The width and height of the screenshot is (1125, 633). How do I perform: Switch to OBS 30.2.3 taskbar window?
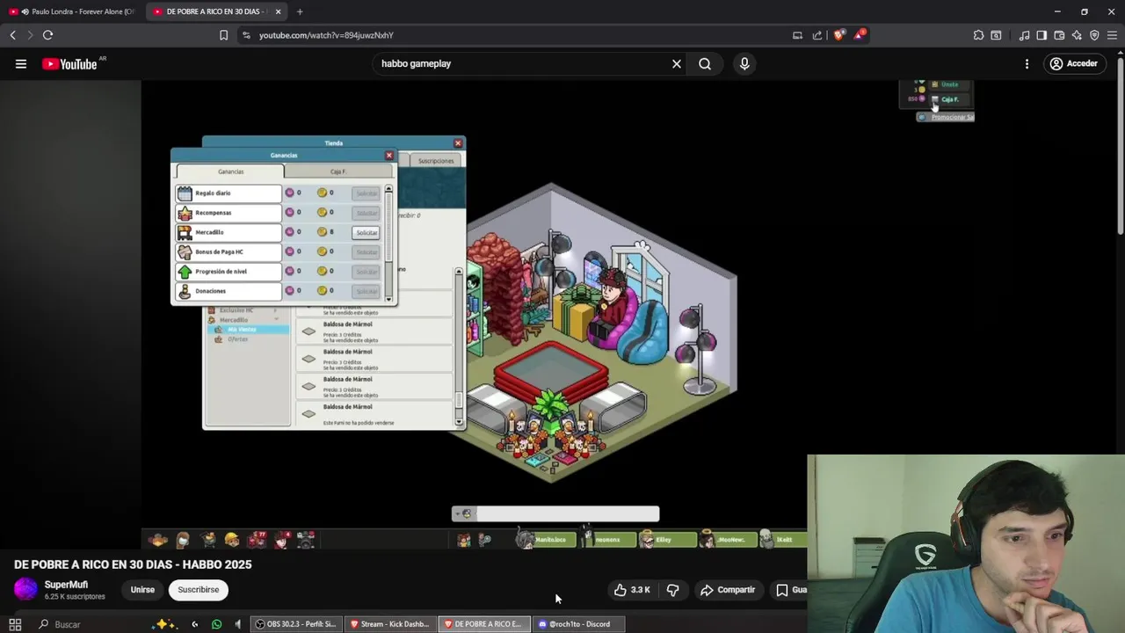click(x=295, y=624)
